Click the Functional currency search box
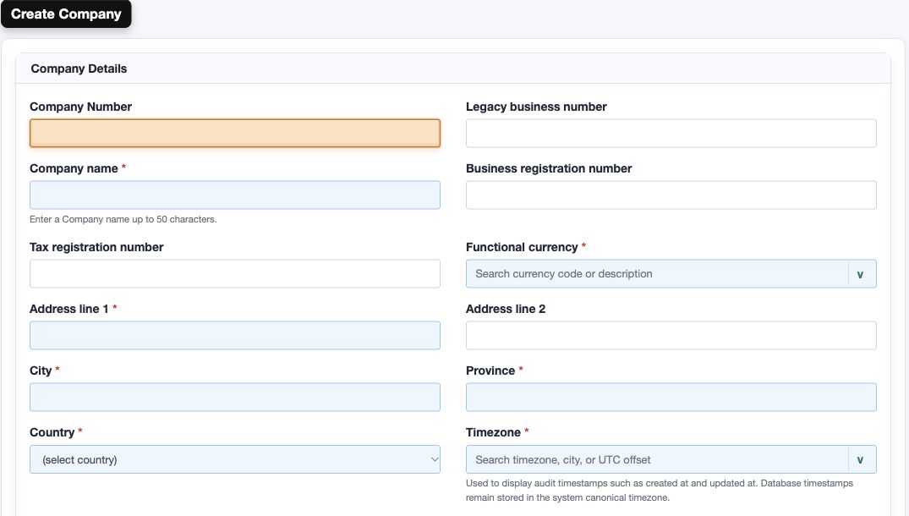The width and height of the screenshot is (909, 516). 657,274
